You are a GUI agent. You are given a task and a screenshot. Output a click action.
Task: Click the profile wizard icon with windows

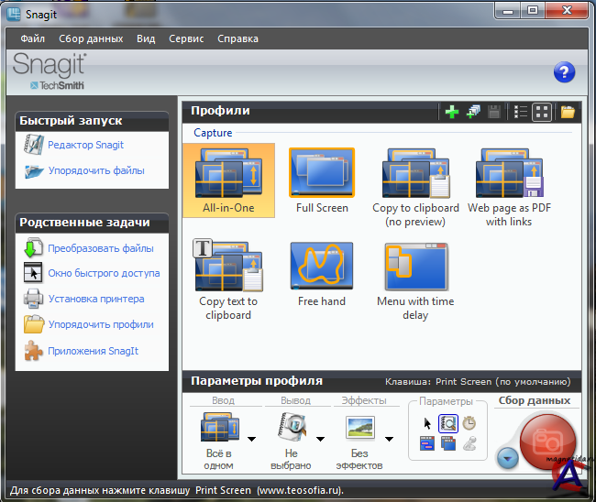coord(473,112)
